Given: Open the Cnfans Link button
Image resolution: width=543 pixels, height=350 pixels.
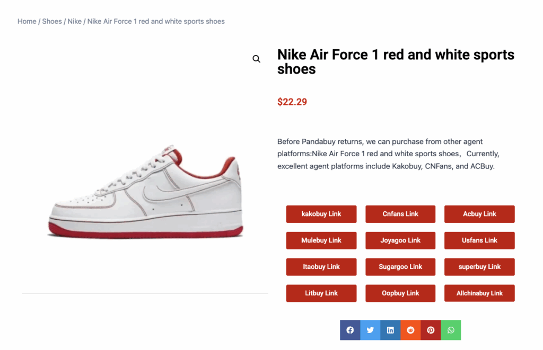Looking at the screenshot, I should (400, 214).
